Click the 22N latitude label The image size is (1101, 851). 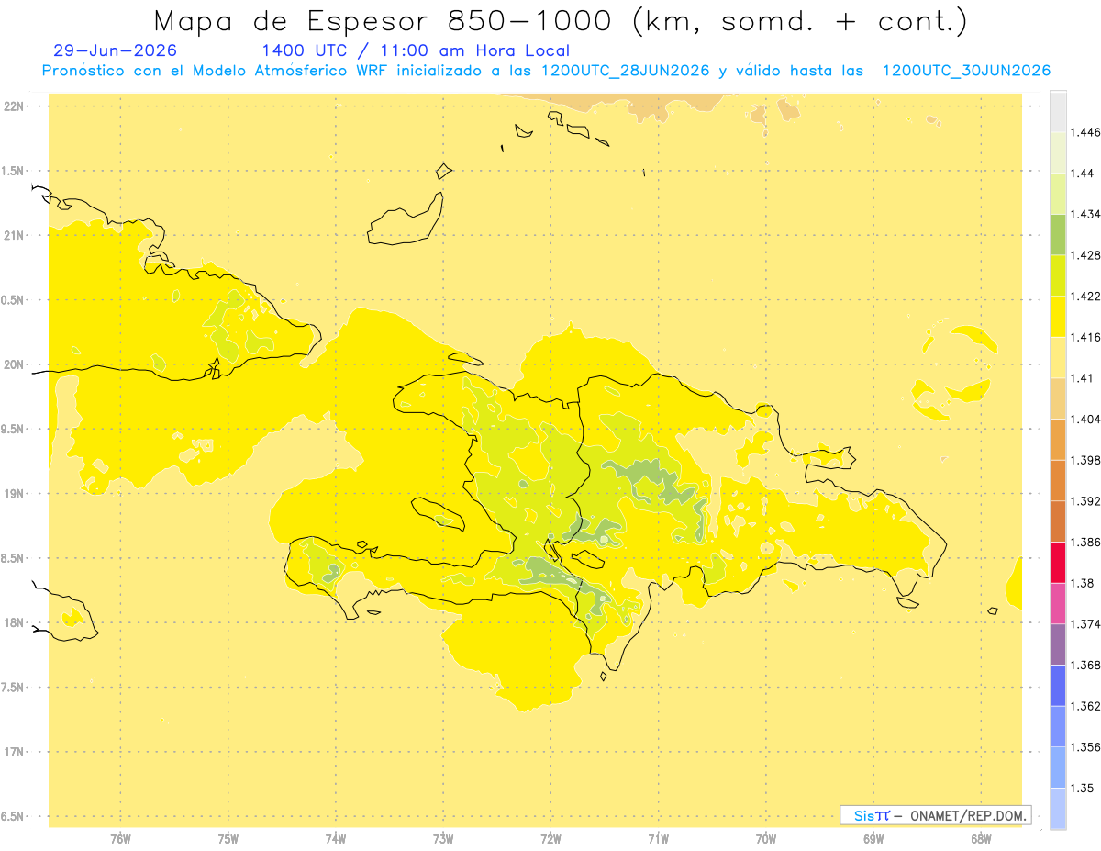pos(13,106)
